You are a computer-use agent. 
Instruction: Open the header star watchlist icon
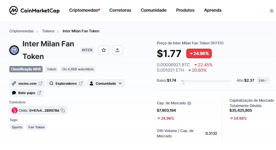pos(272,11)
